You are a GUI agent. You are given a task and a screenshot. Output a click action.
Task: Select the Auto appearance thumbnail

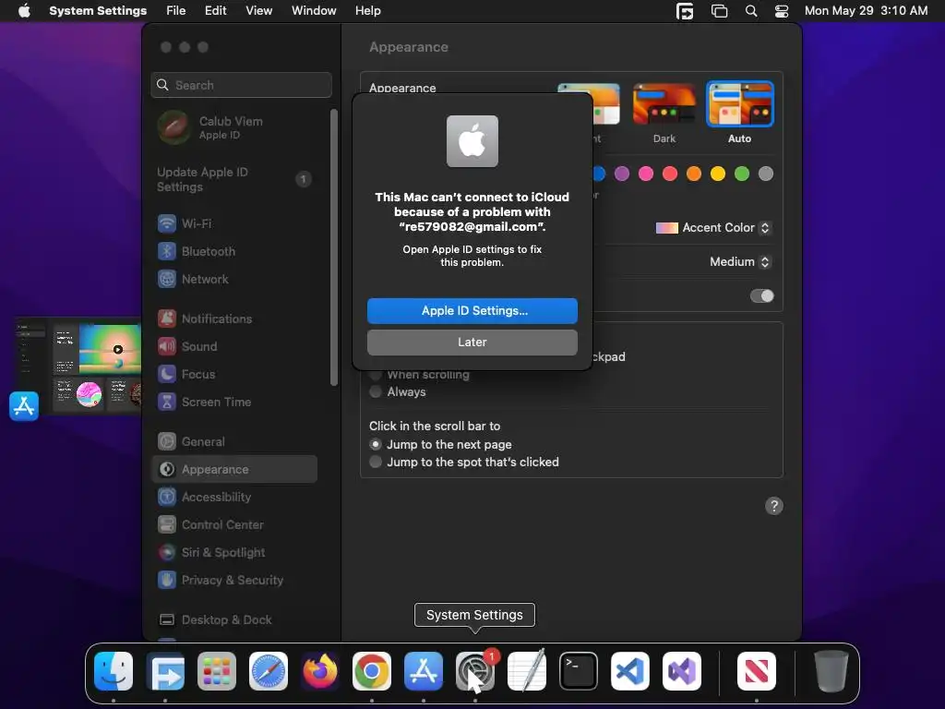click(739, 103)
